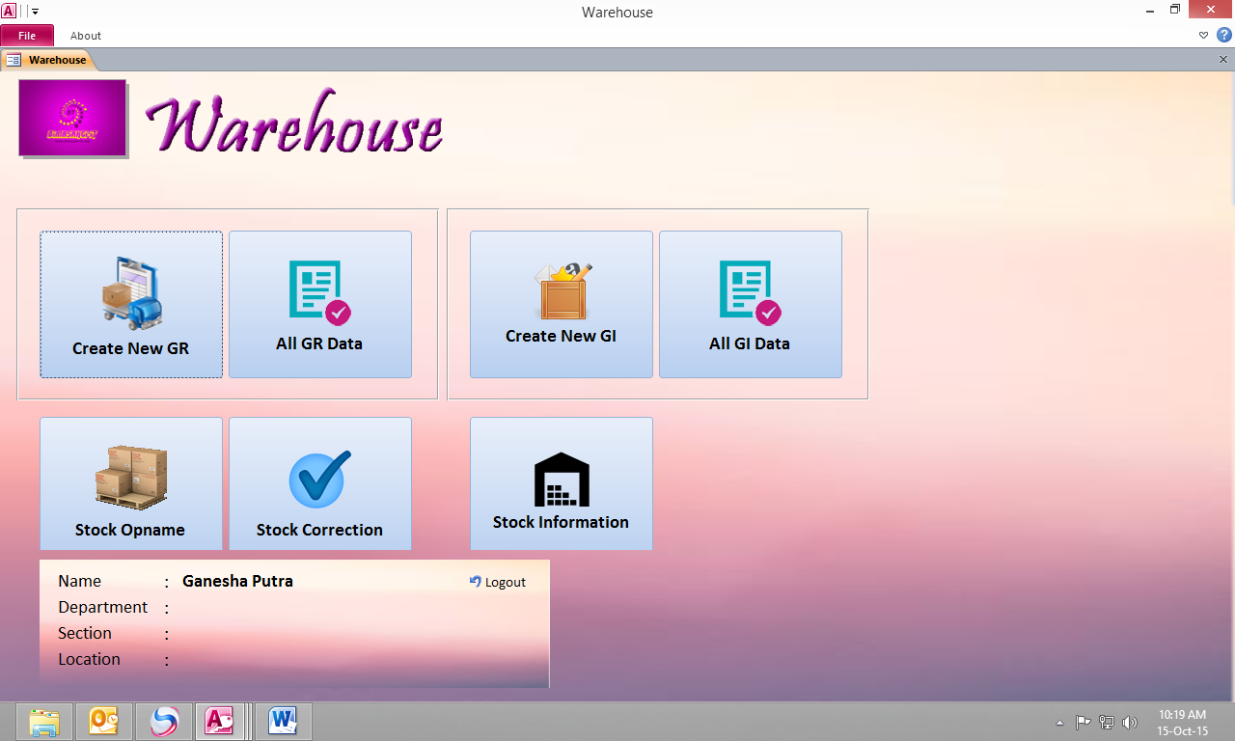
Task: Click the Help question mark icon
Action: point(1224,35)
